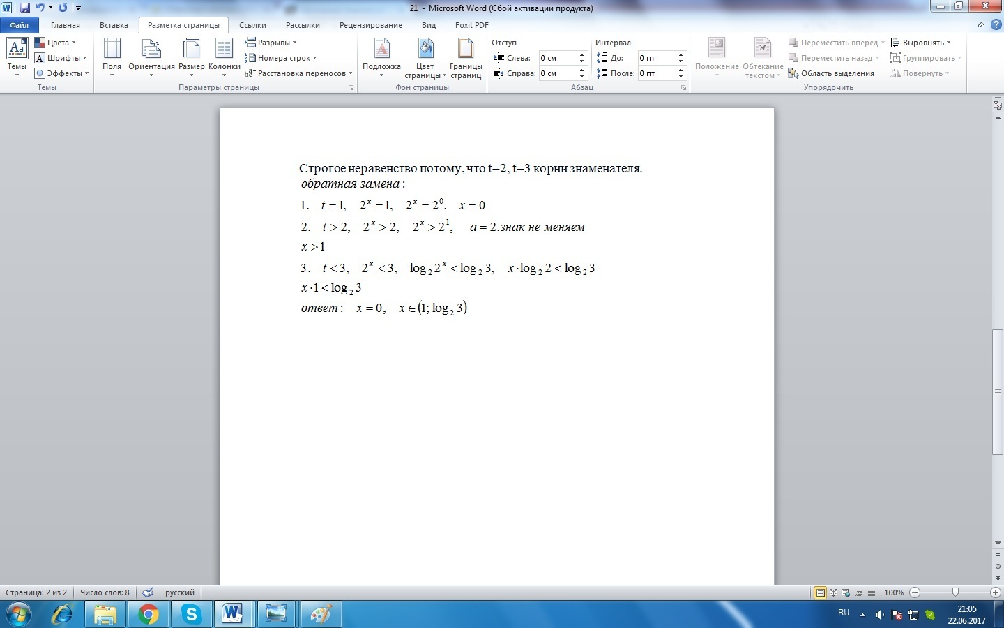
Task: Open the Эффекты theme effects dropdown
Action: 63,73
